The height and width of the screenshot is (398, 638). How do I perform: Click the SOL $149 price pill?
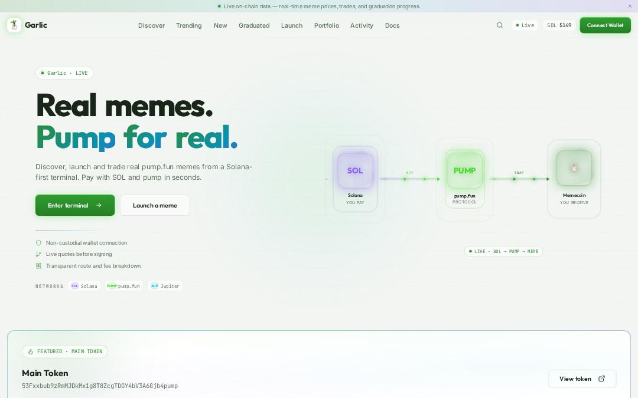[559, 25]
